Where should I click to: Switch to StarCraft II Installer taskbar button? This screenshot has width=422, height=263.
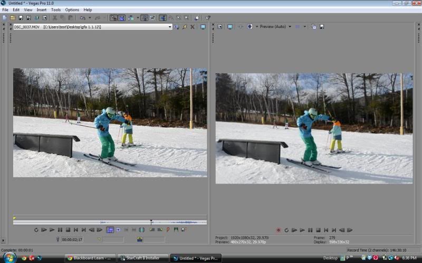tap(141, 258)
